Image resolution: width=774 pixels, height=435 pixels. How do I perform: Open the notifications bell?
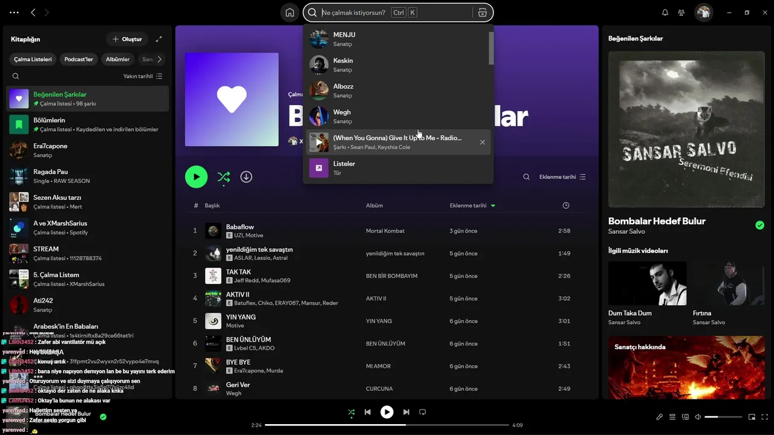(x=665, y=12)
